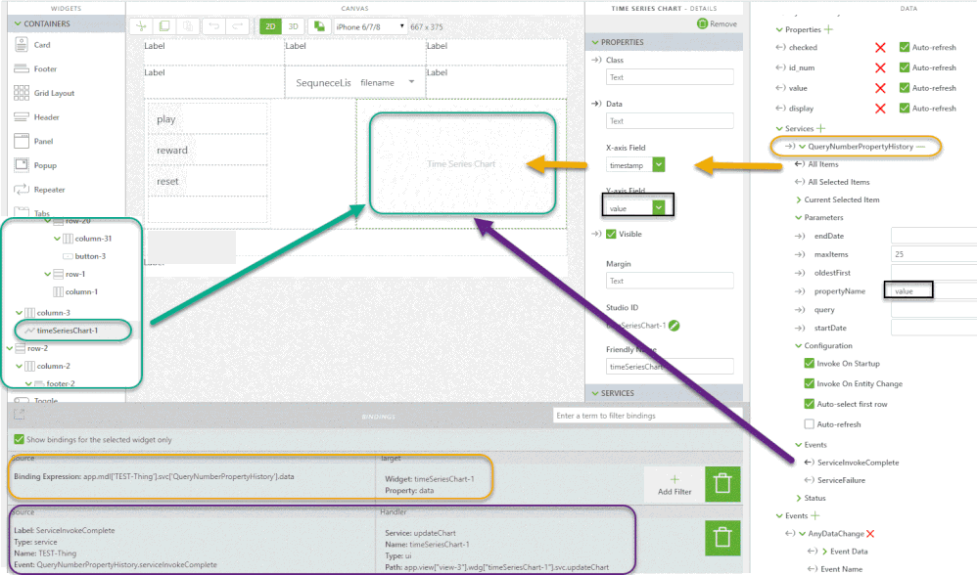Select button-3 in the tree
Image resolution: width=977 pixels, height=575 pixels.
pos(90,256)
